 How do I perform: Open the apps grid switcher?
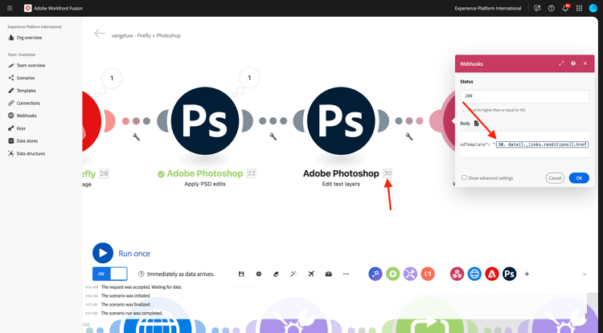[x=579, y=8]
